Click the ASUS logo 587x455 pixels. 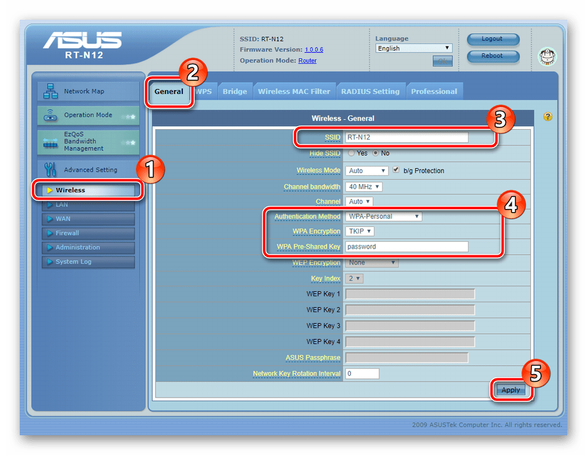82,40
